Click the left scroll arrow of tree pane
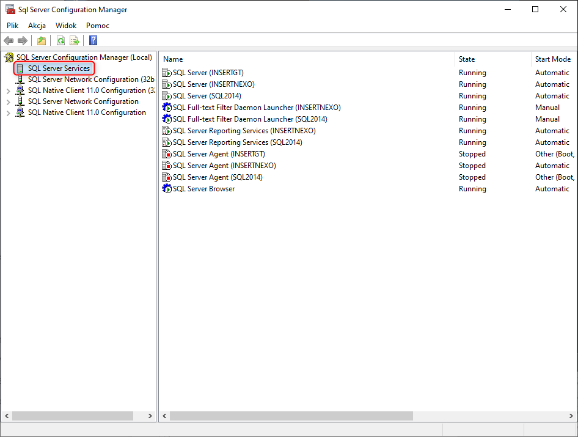Image resolution: width=578 pixels, height=437 pixels. tap(7, 416)
